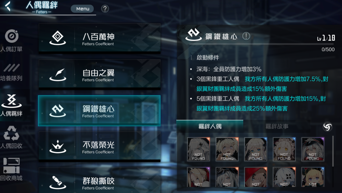Select the 不落榮光 fetters entry

(x=100, y=146)
